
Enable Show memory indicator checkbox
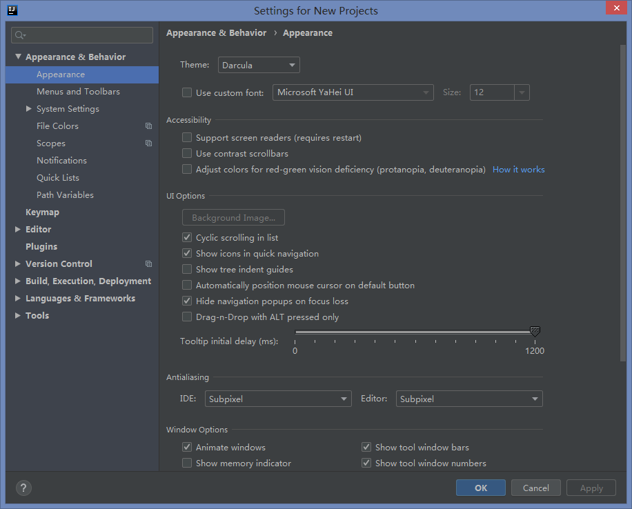click(187, 463)
